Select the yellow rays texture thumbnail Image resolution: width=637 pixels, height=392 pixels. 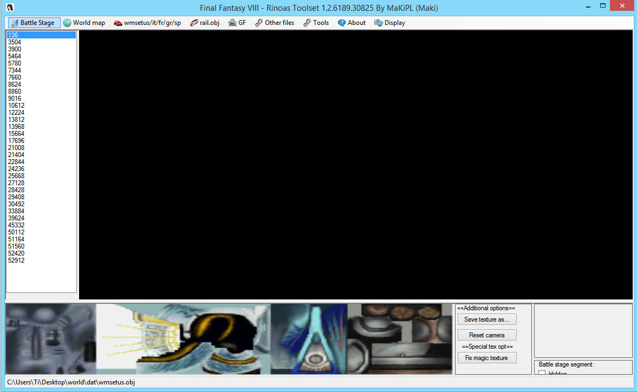(x=184, y=339)
